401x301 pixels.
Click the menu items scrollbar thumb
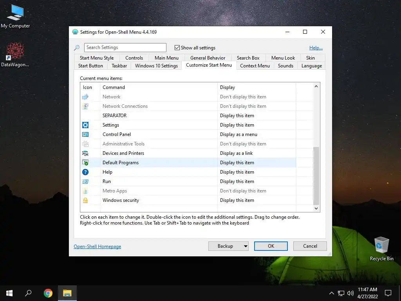click(316, 176)
